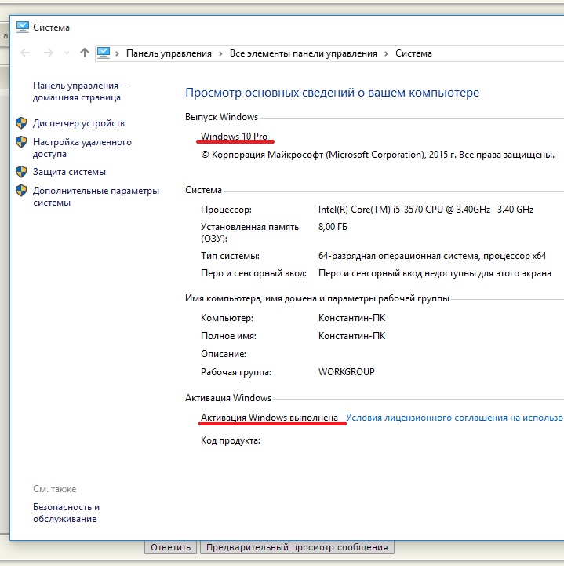
Task: Click the computer icon in address bar
Action: tap(103, 53)
